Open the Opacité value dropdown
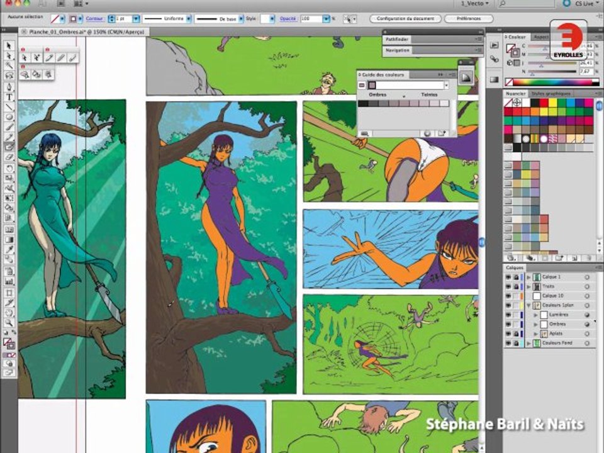This screenshot has width=604, height=453. coord(327,18)
